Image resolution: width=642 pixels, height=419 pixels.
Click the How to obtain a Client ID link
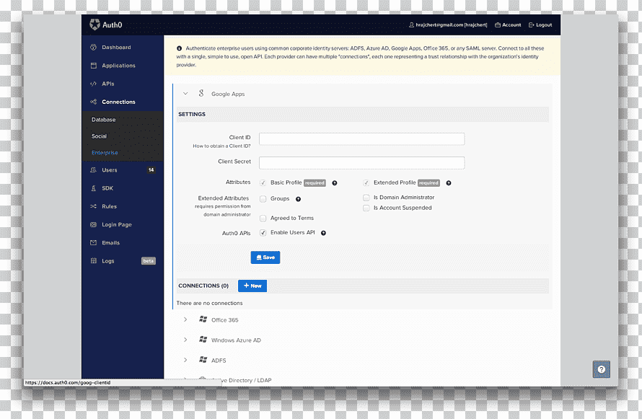[221, 146]
